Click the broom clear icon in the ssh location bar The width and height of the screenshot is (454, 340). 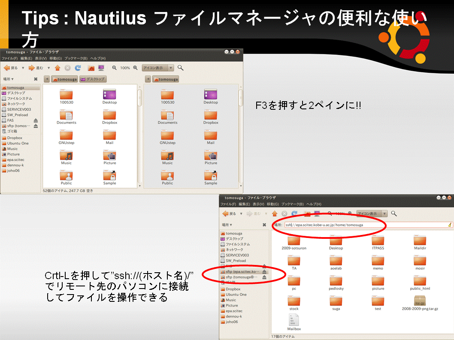(449, 225)
